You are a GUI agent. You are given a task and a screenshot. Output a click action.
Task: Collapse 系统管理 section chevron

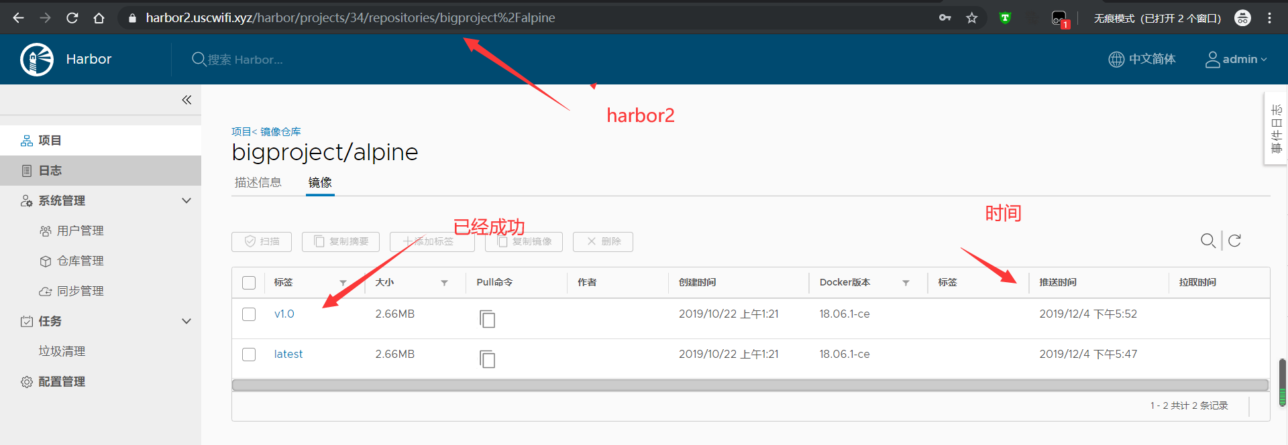coord(186,200)
